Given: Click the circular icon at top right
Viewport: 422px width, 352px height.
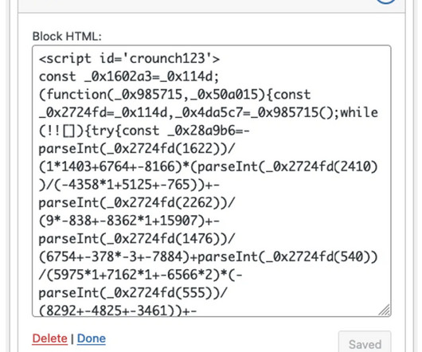Looking at the screenshot, I should (x=385, y=2).
